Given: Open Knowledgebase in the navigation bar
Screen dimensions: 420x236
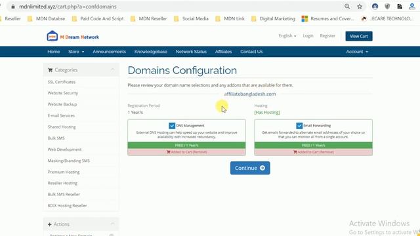Looking at the screenshot, I should (x=151, y=52).
